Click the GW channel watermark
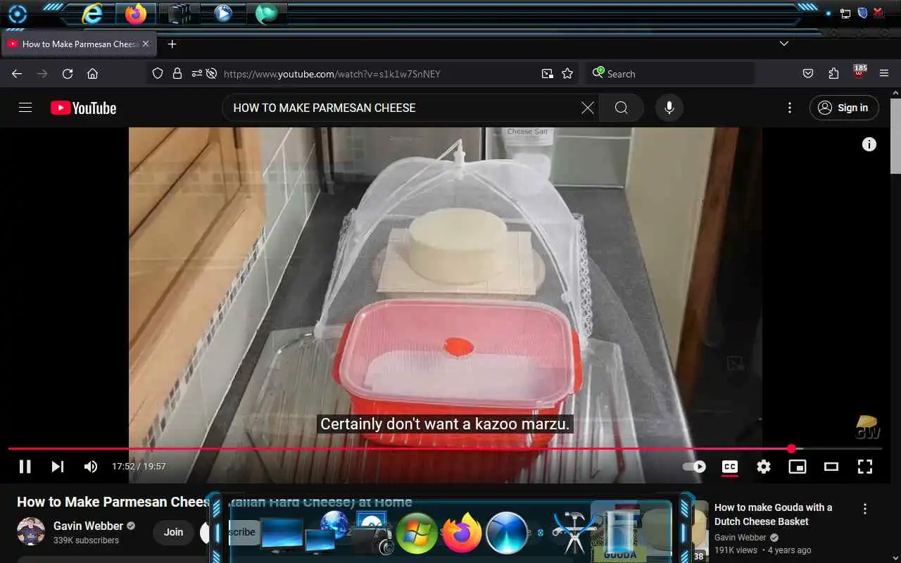The height and width of the screenshot is (563, 901). click(867, 427)
